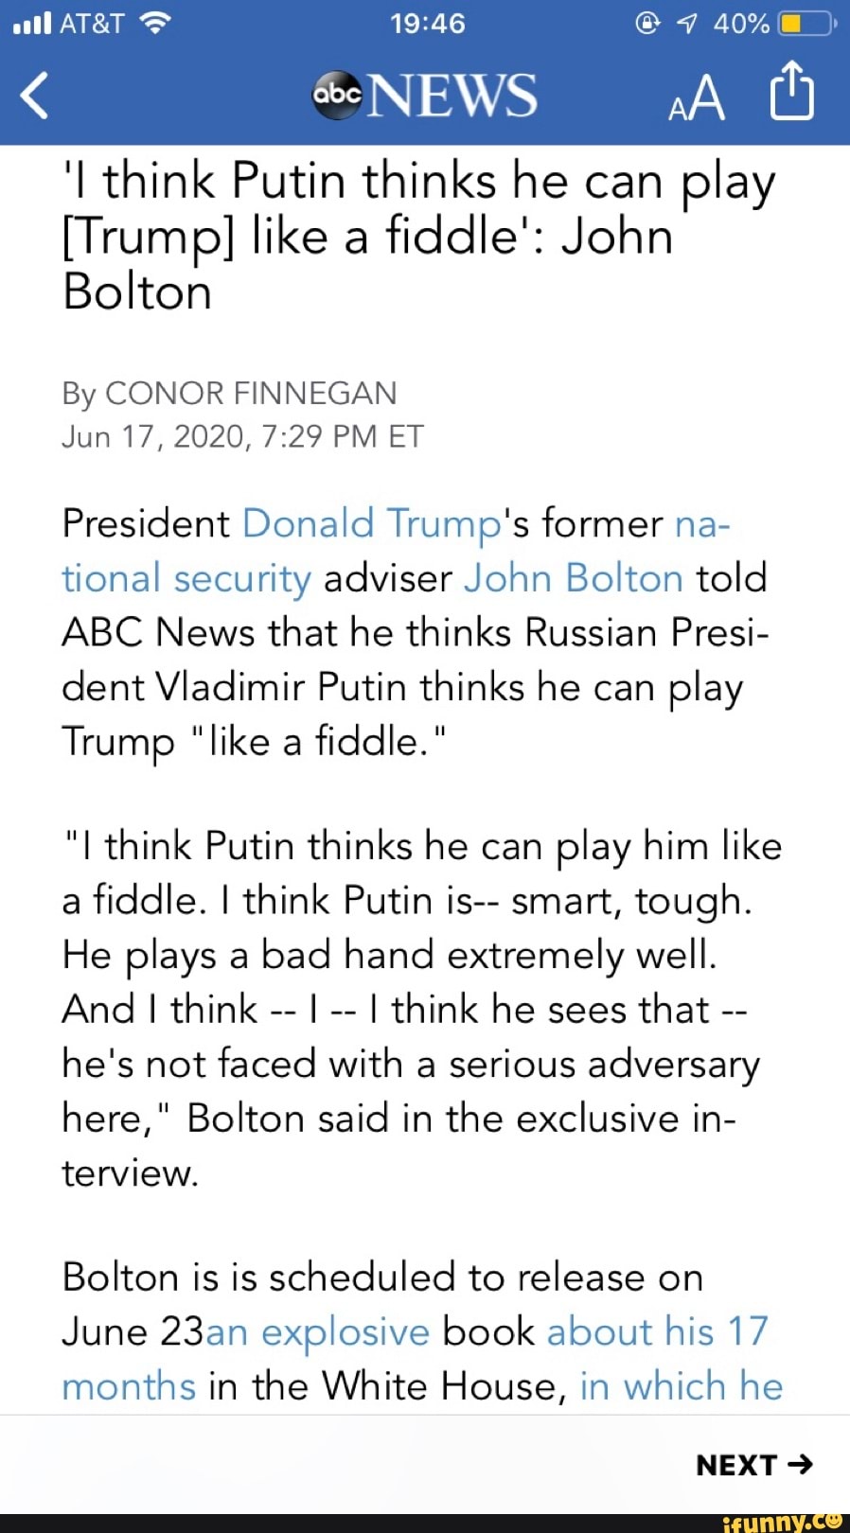Open the John Bolton link
Viewport: 850px width, 1533px height.
(572, 577)
